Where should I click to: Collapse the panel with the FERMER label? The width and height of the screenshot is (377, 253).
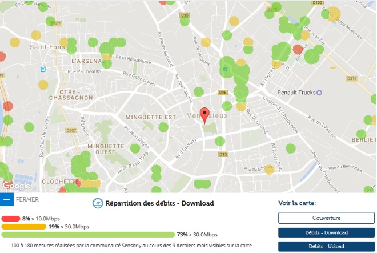point(27,200)
